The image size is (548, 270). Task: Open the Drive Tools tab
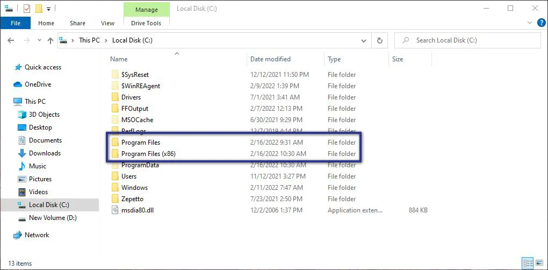pyautogui.click(x=146, y=23)
